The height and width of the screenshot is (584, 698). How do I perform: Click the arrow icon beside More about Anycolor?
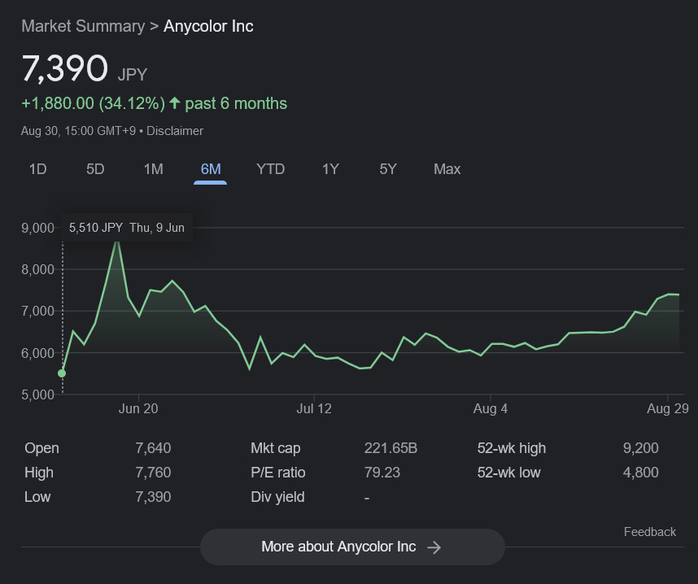coord(434,547)
